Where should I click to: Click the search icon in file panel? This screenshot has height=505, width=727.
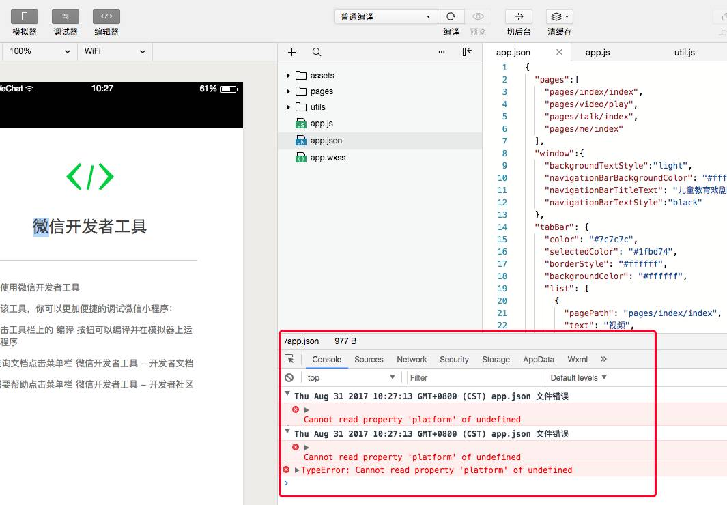pyautogui.click(x=317, y=52)
